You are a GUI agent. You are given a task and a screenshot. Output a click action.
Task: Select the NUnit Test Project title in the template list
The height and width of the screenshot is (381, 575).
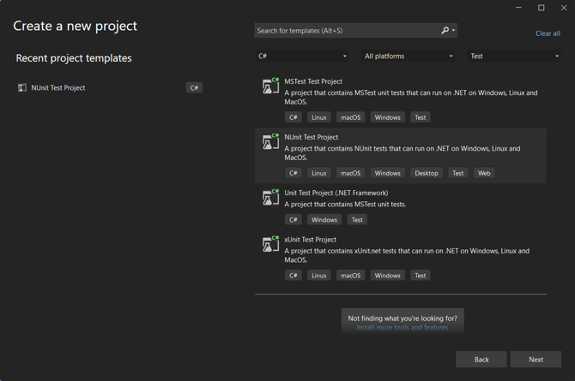pyautogui.click(x=311, y=137)
